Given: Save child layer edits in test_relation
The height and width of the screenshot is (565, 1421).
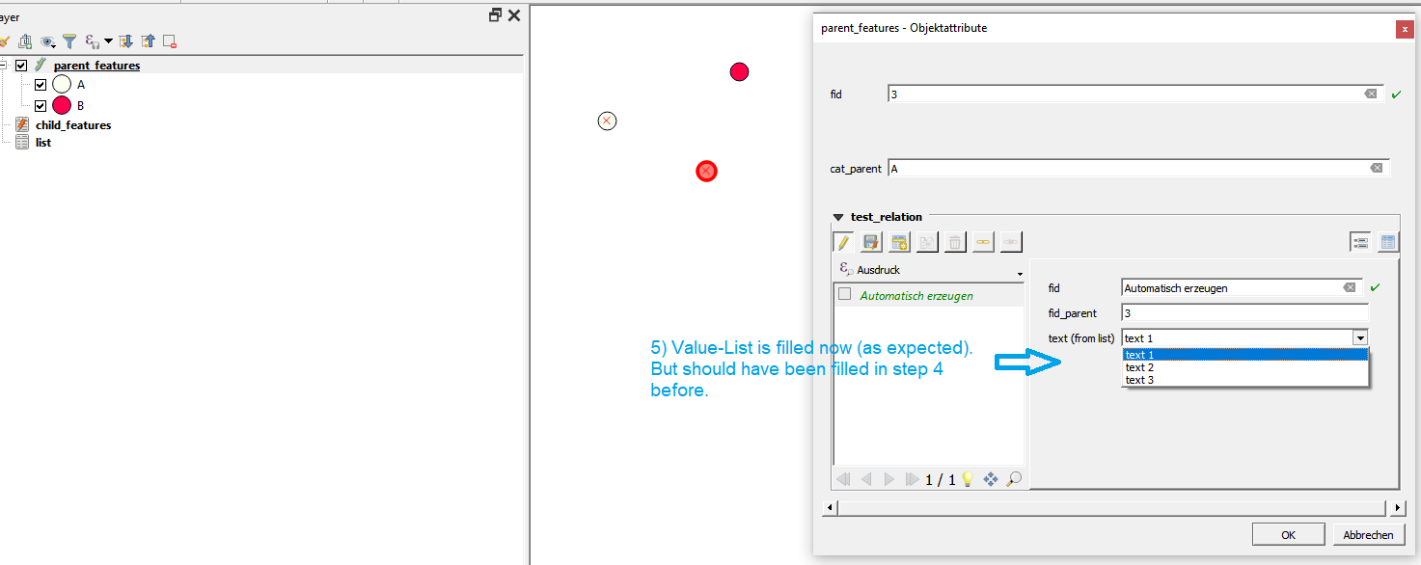Looking at the screenshot, I should click(x=870, y=241).
